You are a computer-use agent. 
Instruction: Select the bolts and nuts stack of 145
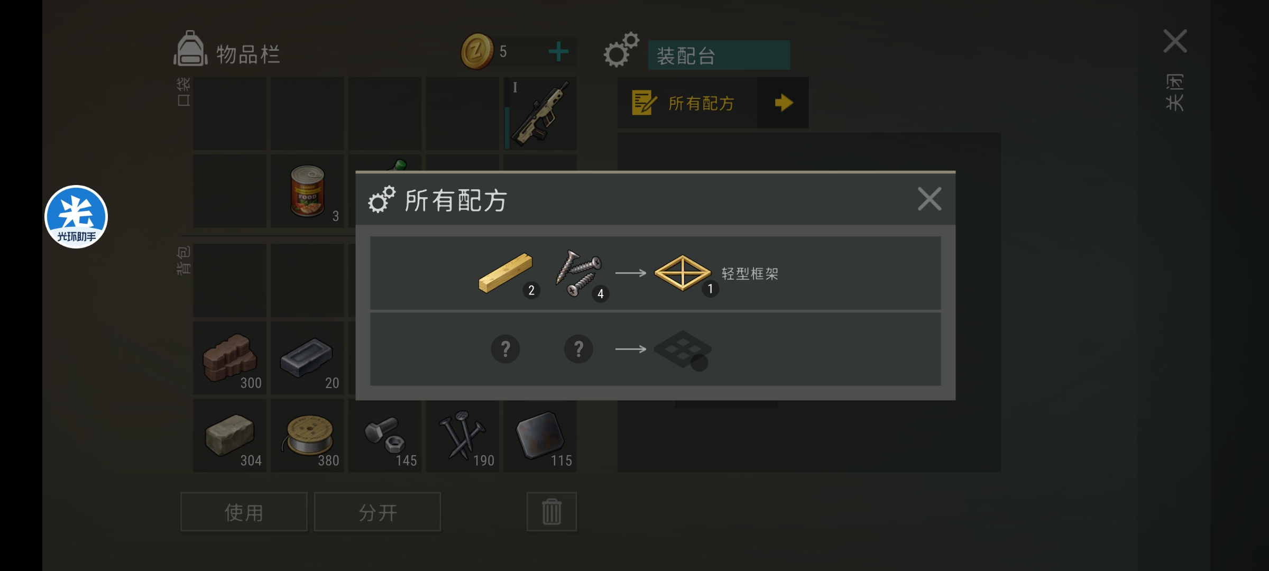click(x=385, y=436)
